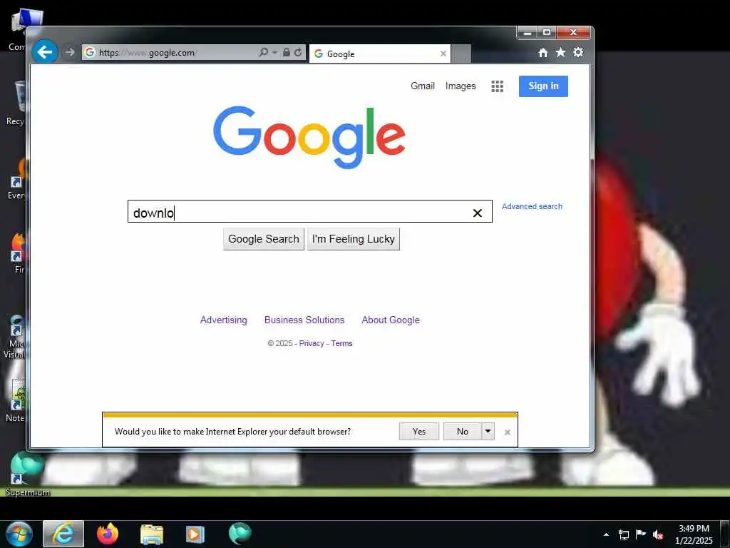Click the muted volume tray icon

coord(658,534)
